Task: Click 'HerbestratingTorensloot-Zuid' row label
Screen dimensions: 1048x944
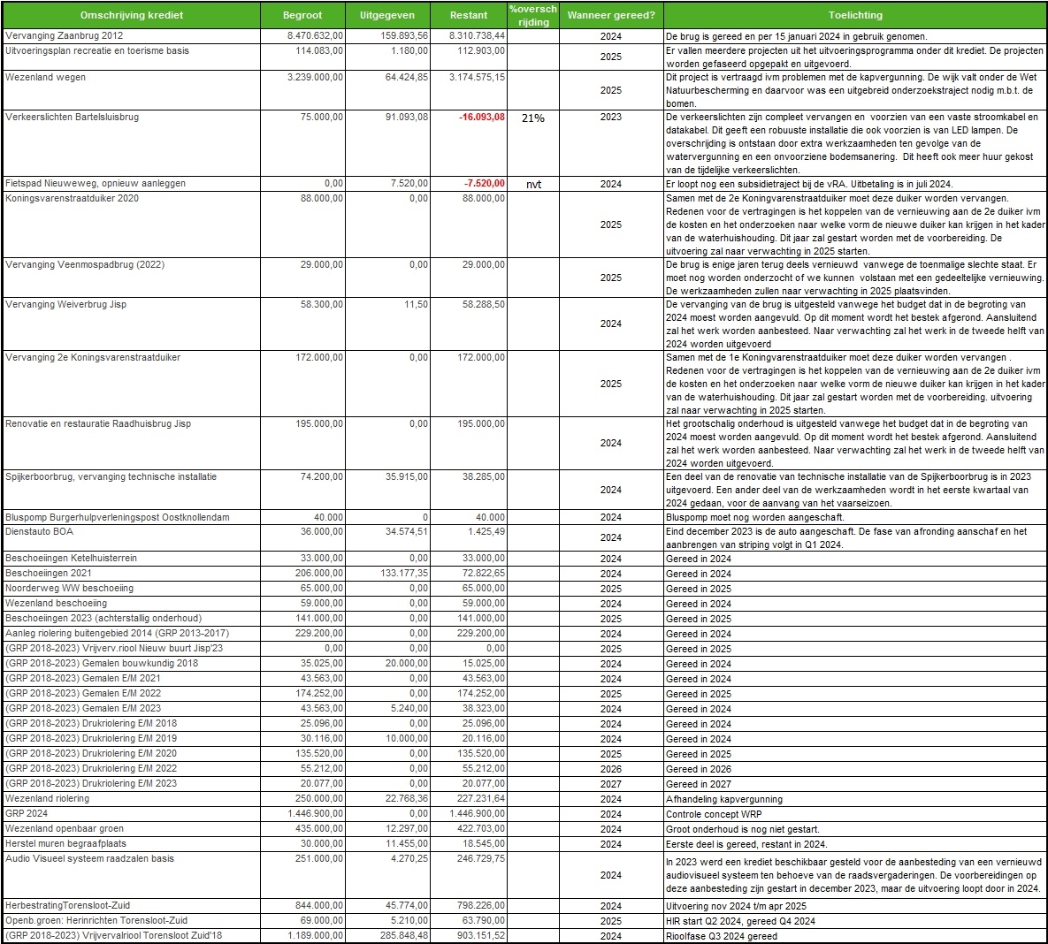Action: [67, 906]
